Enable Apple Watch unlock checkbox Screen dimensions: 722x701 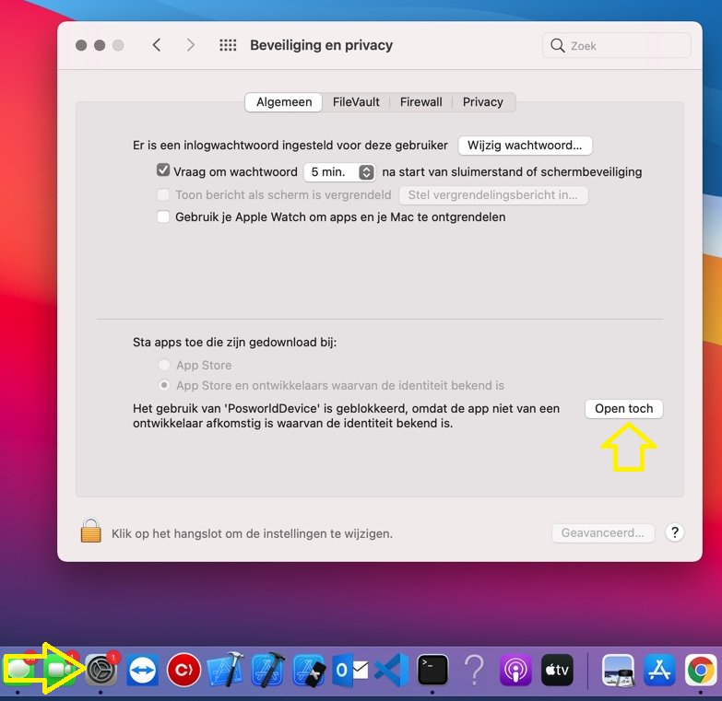[x=163, y=216]
